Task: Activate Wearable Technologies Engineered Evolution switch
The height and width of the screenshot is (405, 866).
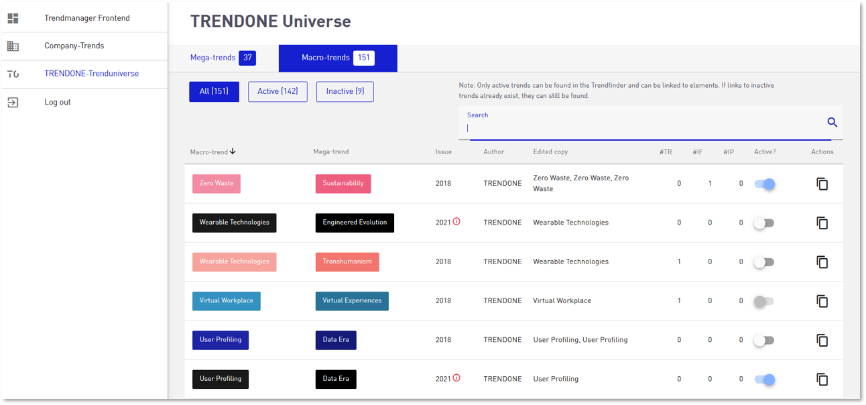Action: click(764, 223)
